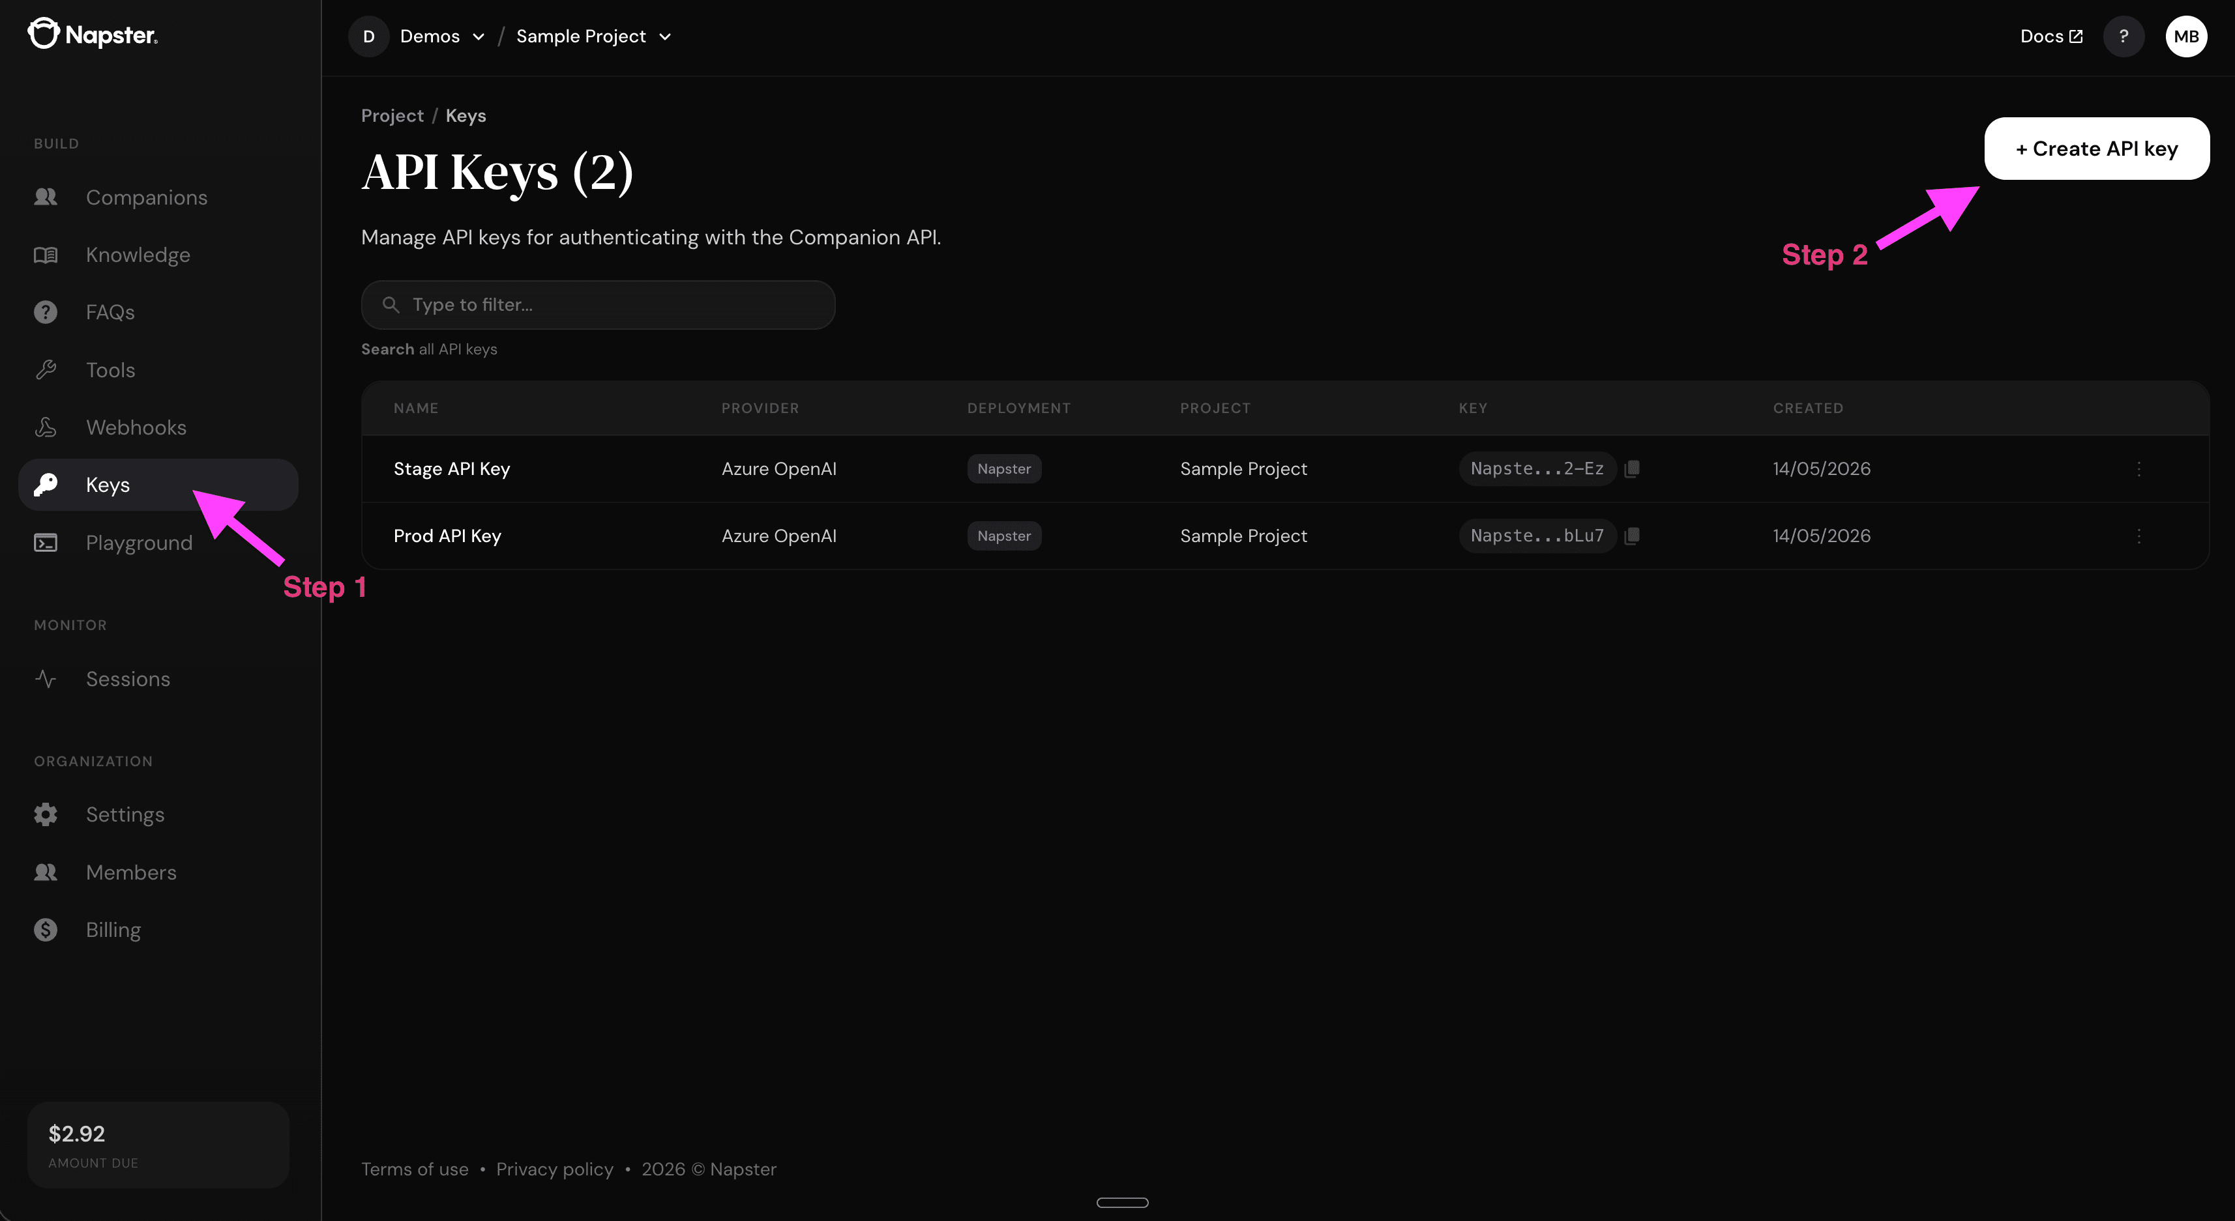The image size is (2235, 1221).
Task: Click the help question-mark button
Action: (x=2123, y=36)
